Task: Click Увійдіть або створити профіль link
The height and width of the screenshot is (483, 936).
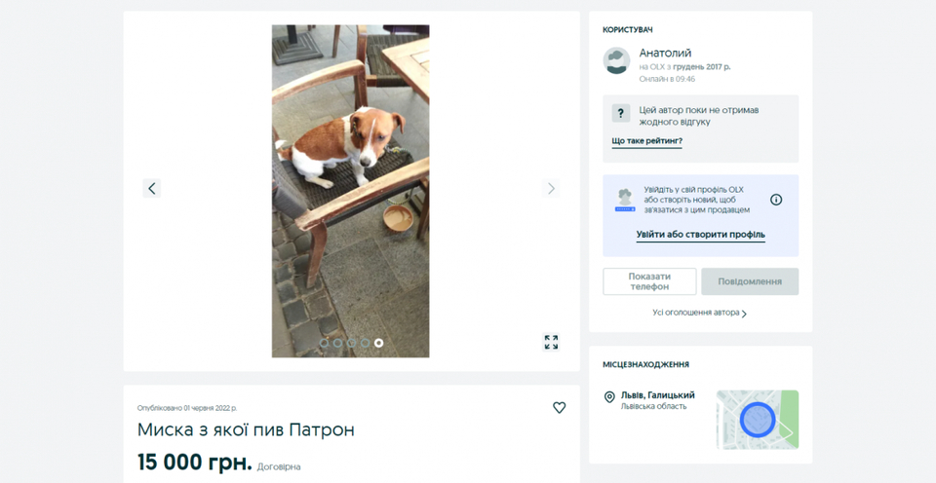Action: (x=700, y=235)
